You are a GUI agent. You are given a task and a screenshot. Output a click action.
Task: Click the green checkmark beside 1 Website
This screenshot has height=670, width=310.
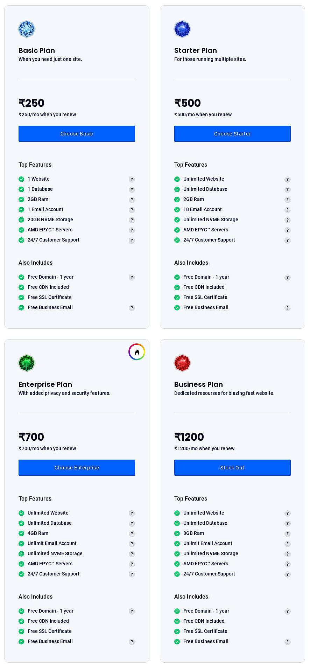21,179
